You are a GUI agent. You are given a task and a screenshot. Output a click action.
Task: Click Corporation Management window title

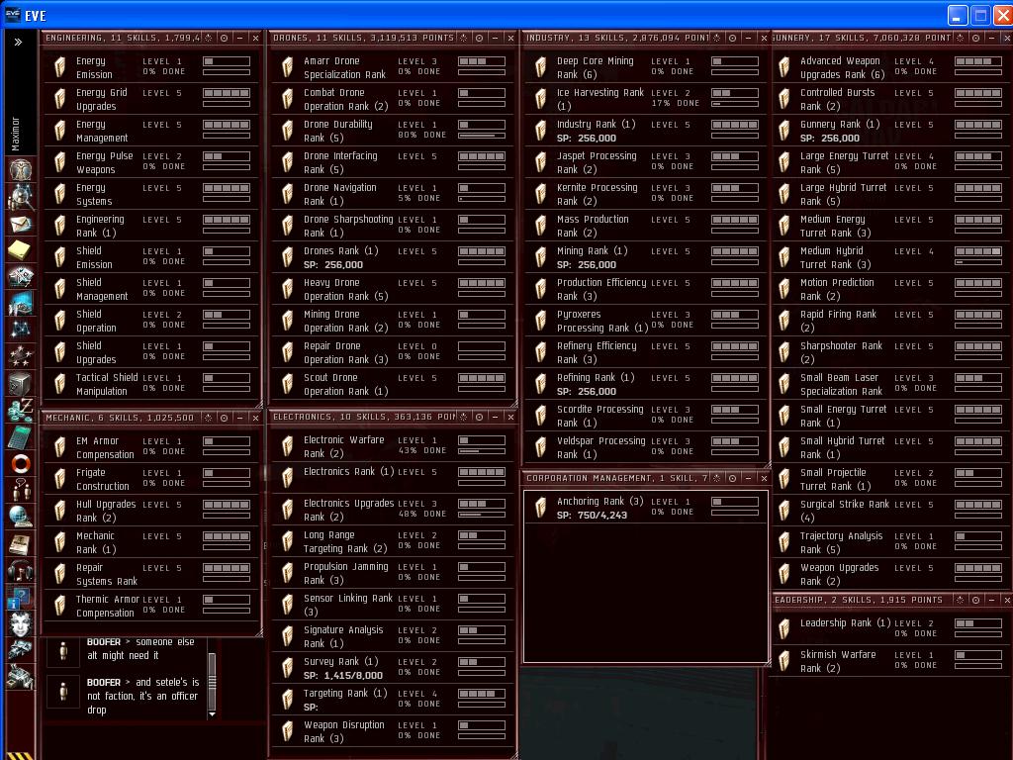click(x=616, y=478)
